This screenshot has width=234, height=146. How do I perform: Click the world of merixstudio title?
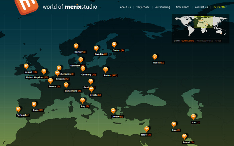point(70,7)
